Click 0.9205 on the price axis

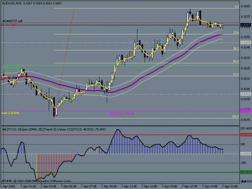[246, 89]
